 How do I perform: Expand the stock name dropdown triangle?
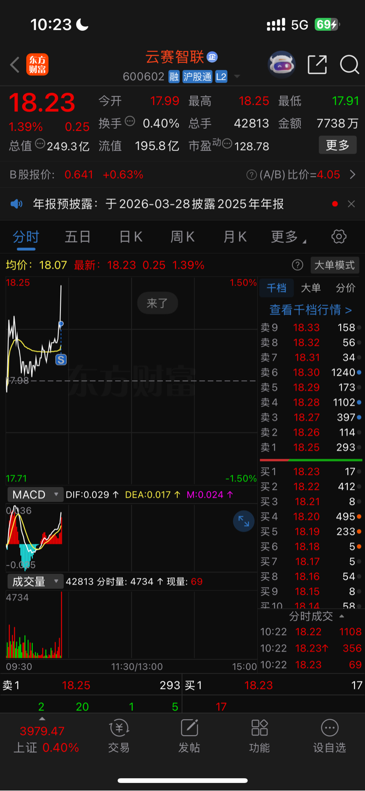point(237,77)
